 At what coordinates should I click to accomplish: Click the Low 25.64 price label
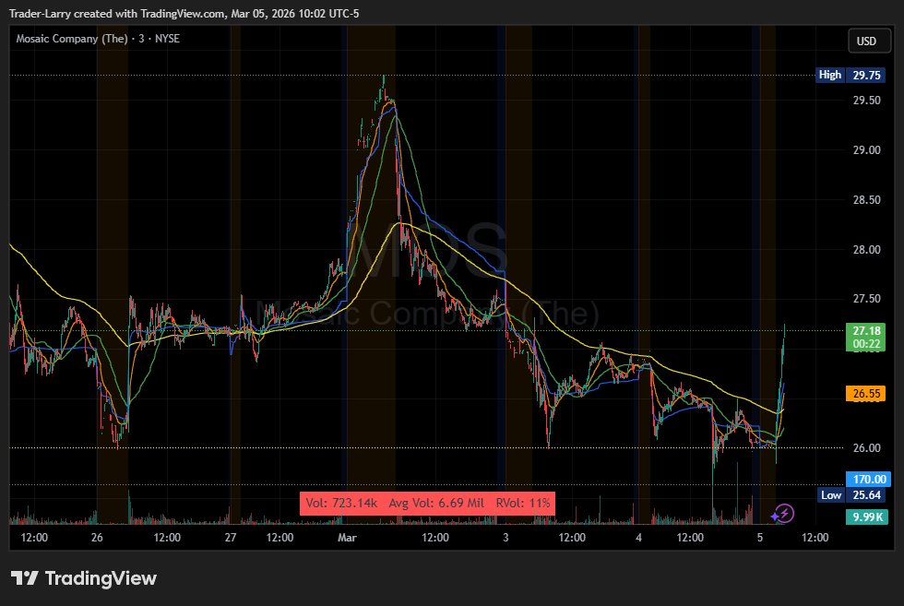coord(851,494)
